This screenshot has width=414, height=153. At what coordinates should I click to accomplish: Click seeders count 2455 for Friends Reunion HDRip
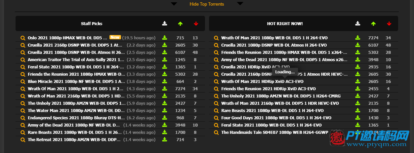(373, 89)
